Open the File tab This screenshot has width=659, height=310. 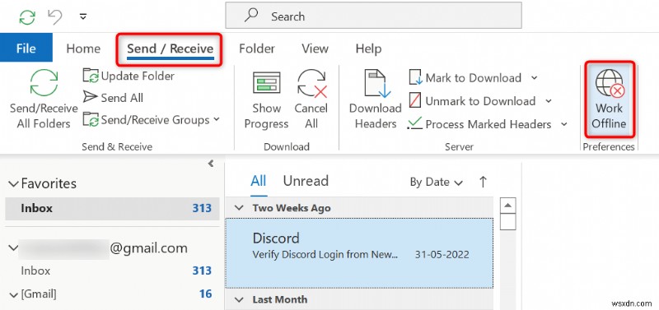click(x=26, y=48)
